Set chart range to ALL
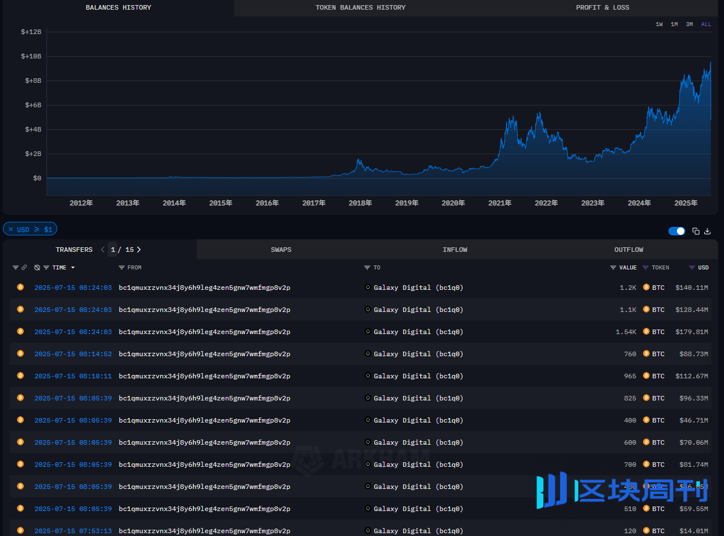Screen dimensions: 724x536 pyautogui.click(x=706, y=24)
